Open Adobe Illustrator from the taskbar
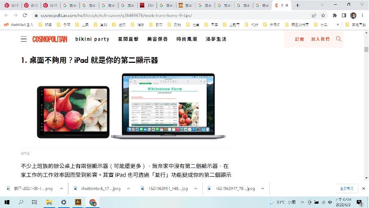 (x=78, y=202)
